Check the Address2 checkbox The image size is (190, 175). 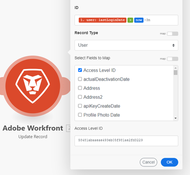click(80, 97)
